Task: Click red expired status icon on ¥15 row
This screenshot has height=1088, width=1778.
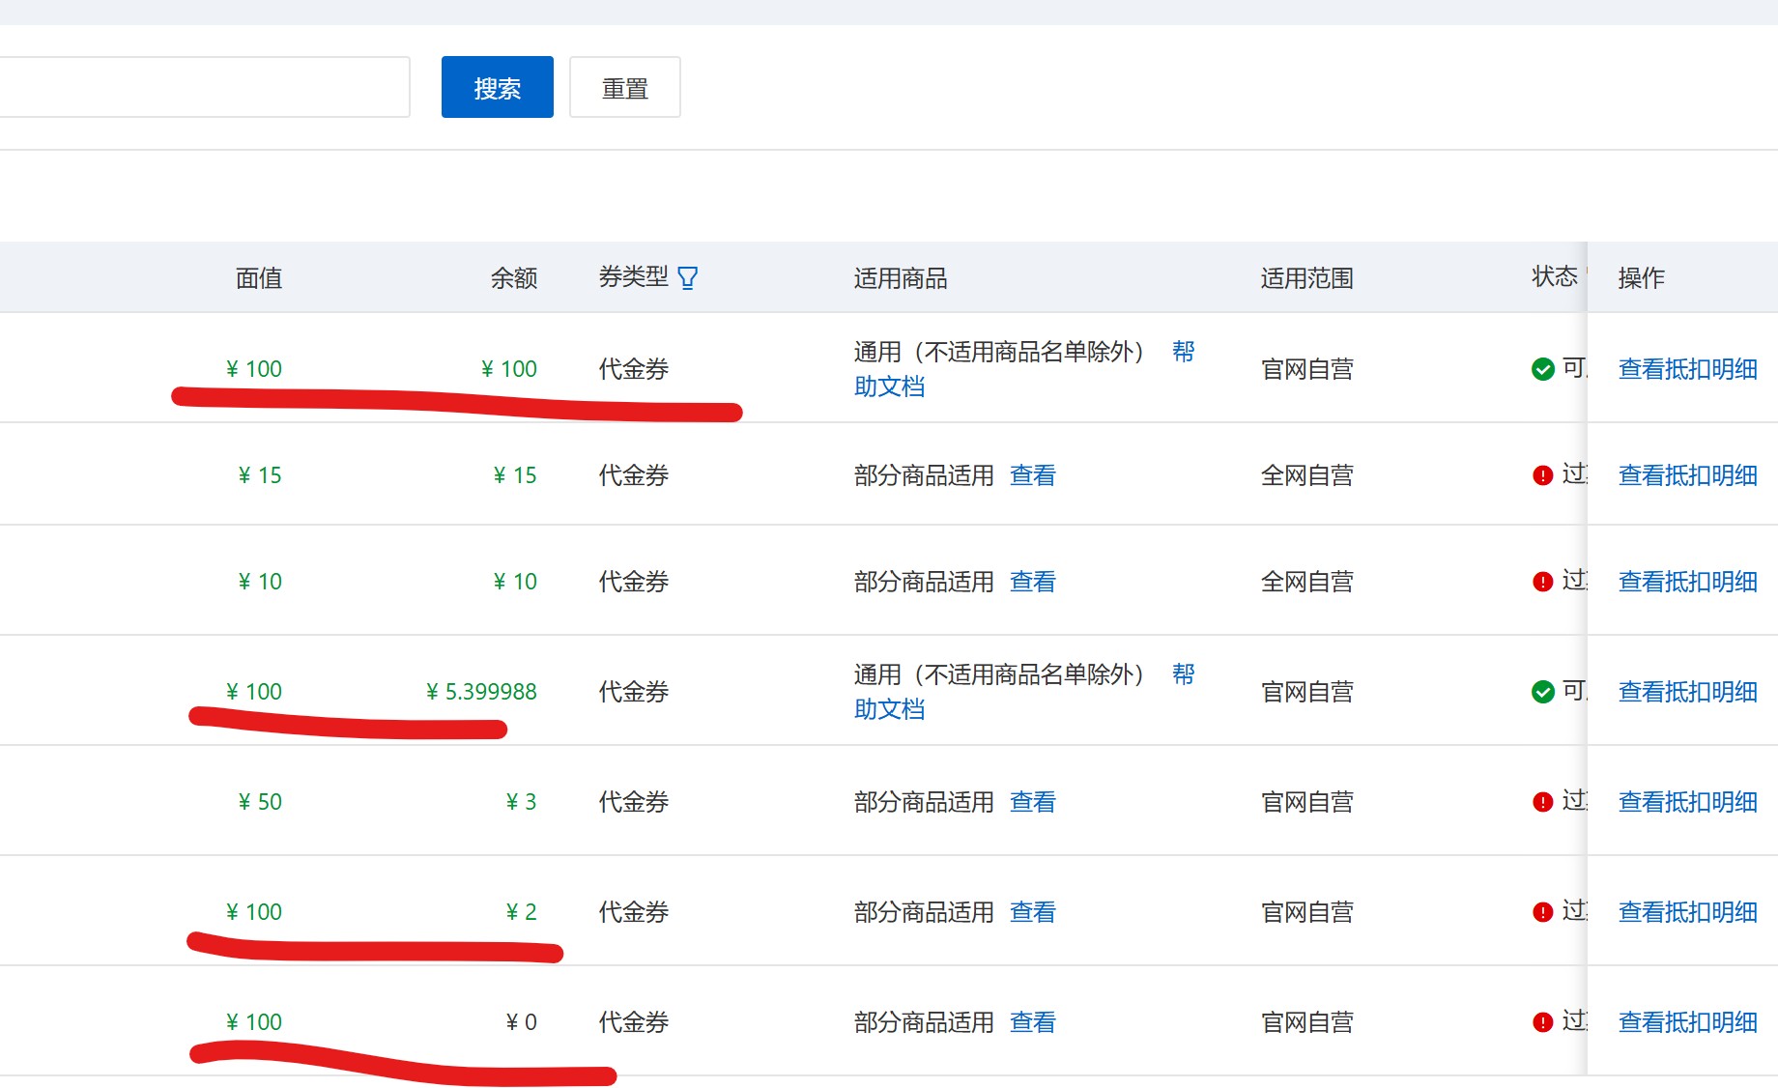Action: (1542, 475)
